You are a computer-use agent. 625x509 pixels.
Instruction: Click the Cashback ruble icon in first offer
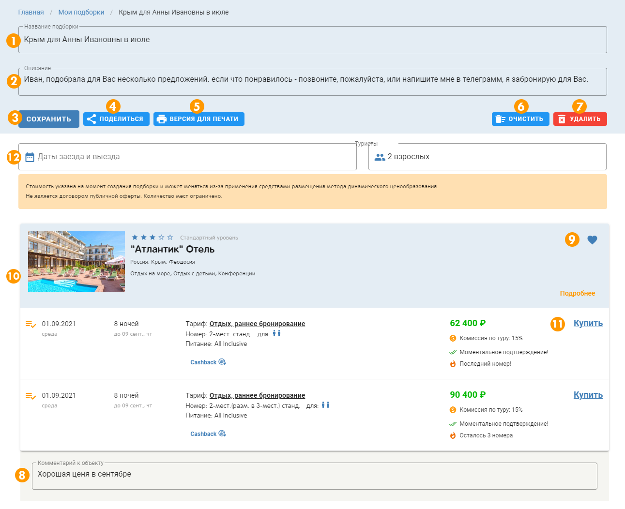coord(222,362)
